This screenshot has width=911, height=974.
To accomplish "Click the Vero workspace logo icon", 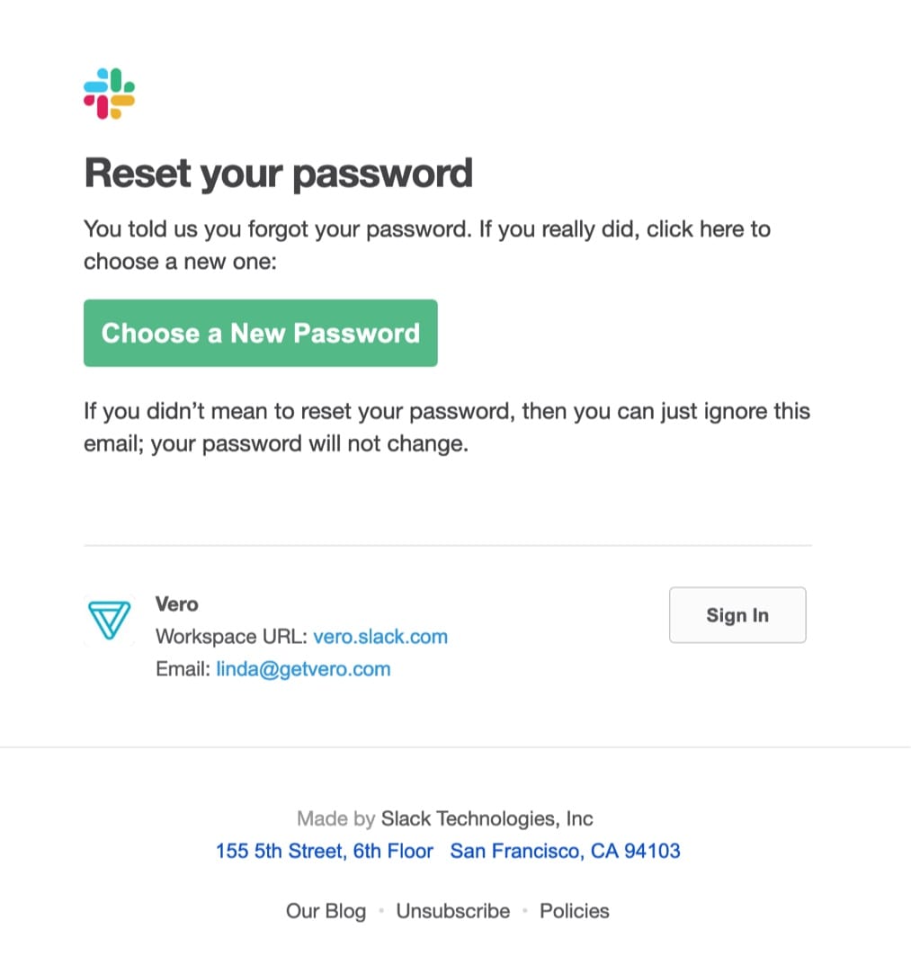I will [x=110, y=620].
